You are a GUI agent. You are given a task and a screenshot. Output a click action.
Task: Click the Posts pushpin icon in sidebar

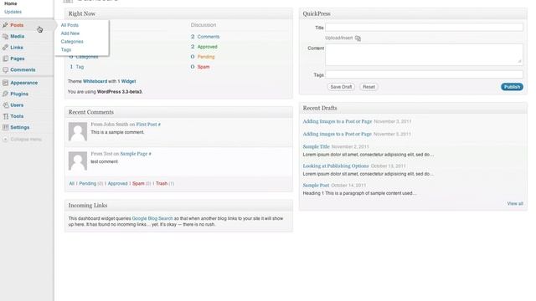point(5,25)
